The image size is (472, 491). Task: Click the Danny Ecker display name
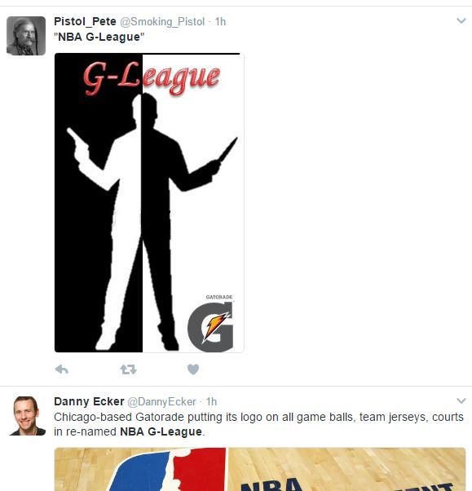pos(89,401)
